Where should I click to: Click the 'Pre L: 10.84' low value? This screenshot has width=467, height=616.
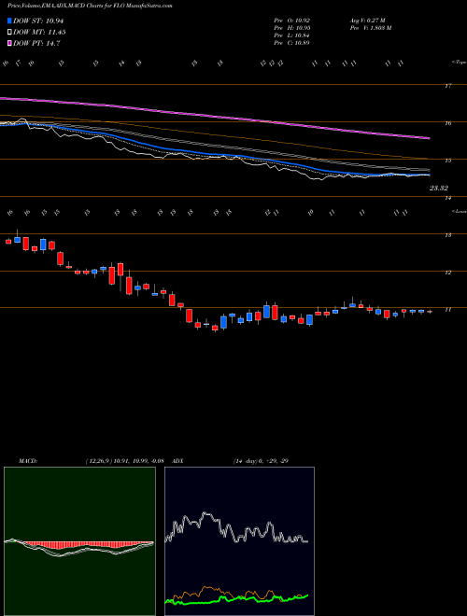click(x=291, y=35)
